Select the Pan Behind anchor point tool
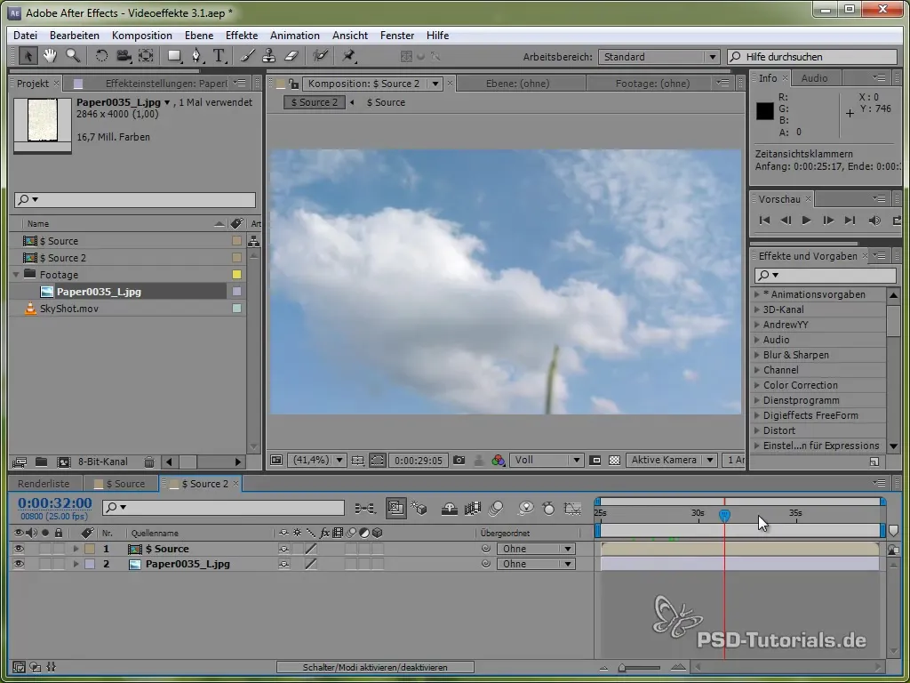This screenshot has width=910, height=683. point(146,56)
